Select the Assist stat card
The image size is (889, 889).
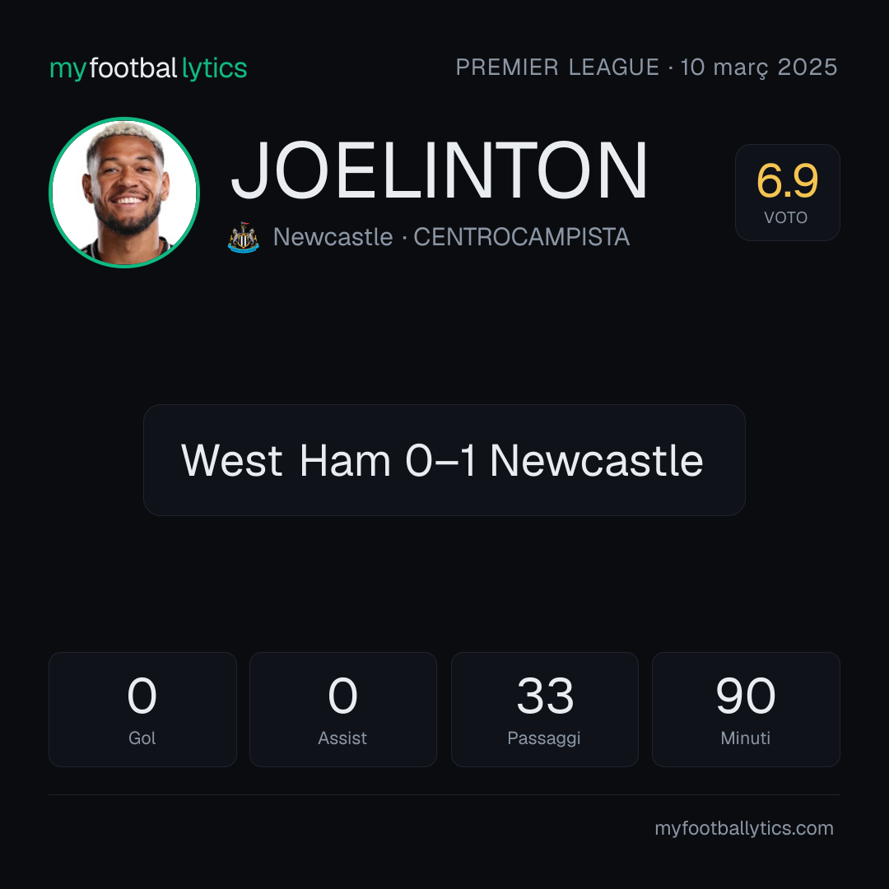coord(343,710)
